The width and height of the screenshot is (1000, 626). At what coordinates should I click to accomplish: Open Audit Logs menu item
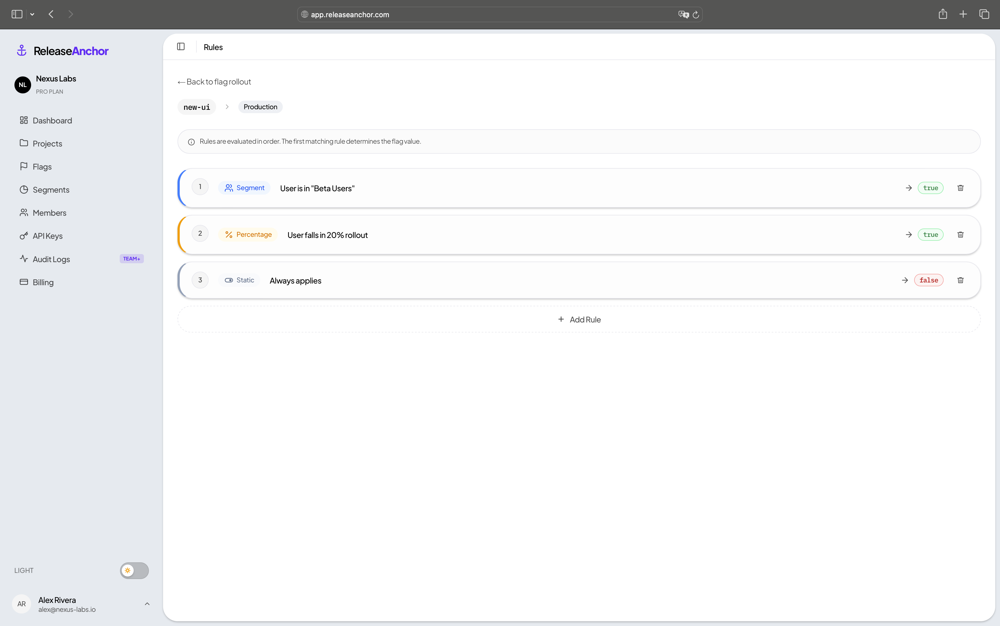tap(51, 259)
